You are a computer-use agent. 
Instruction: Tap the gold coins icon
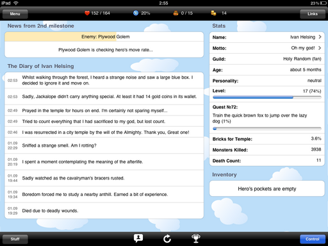point(213,13)
